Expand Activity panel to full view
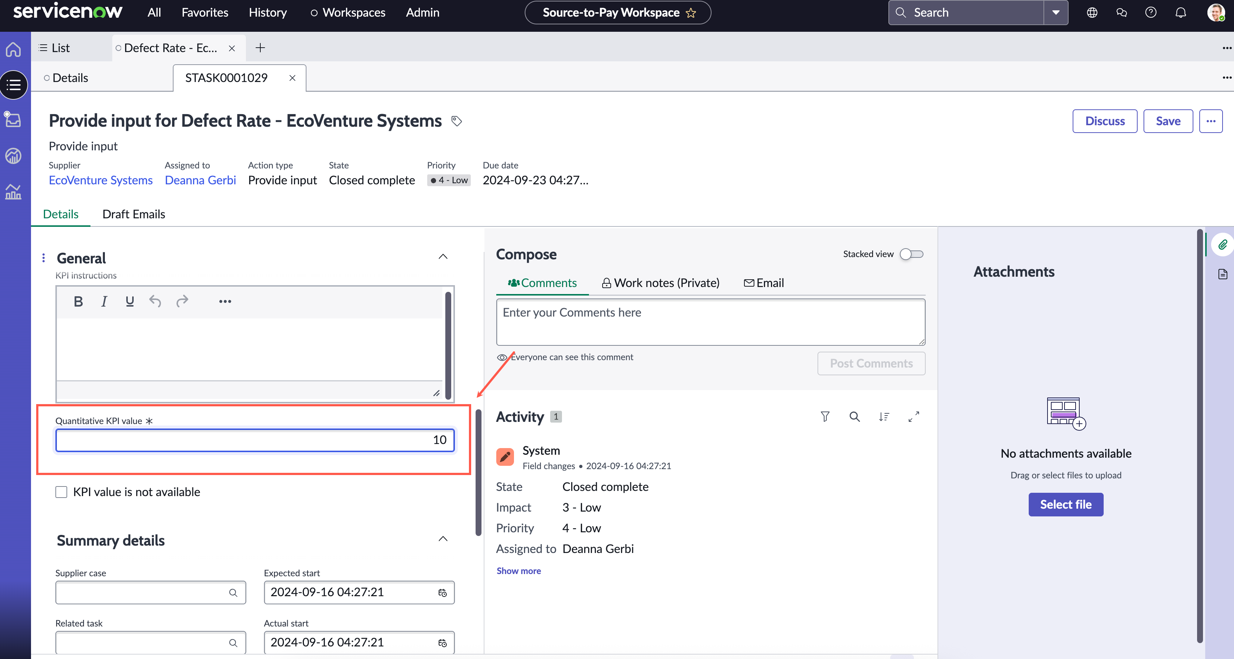1234x659 pixels. pos(914,416)
